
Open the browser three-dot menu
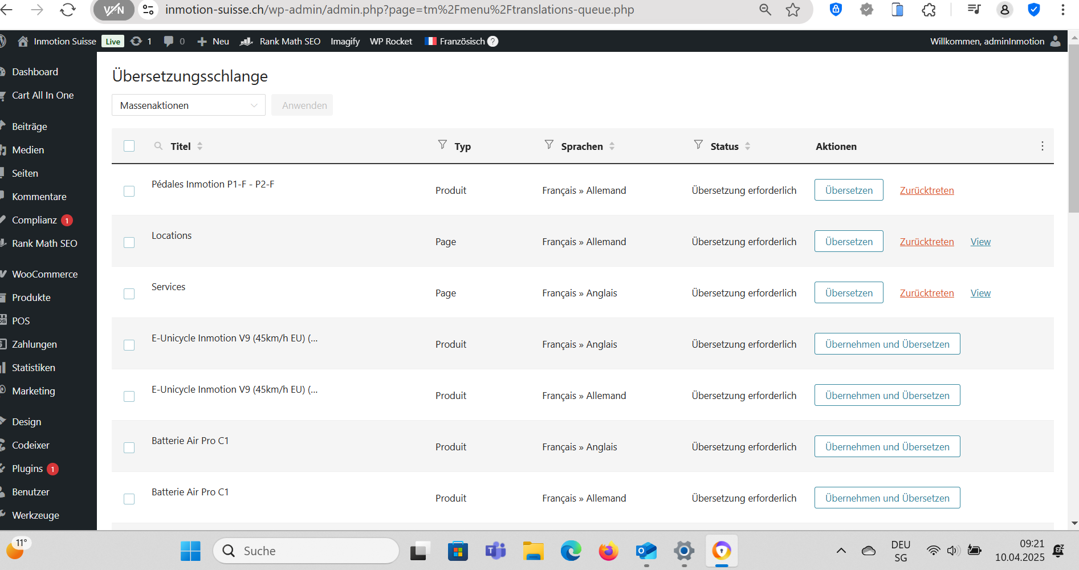coord(1062,10)
